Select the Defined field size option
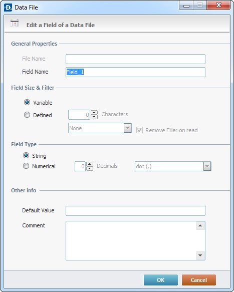This screenshot has height=292, width=234. (x=27, y=115)
